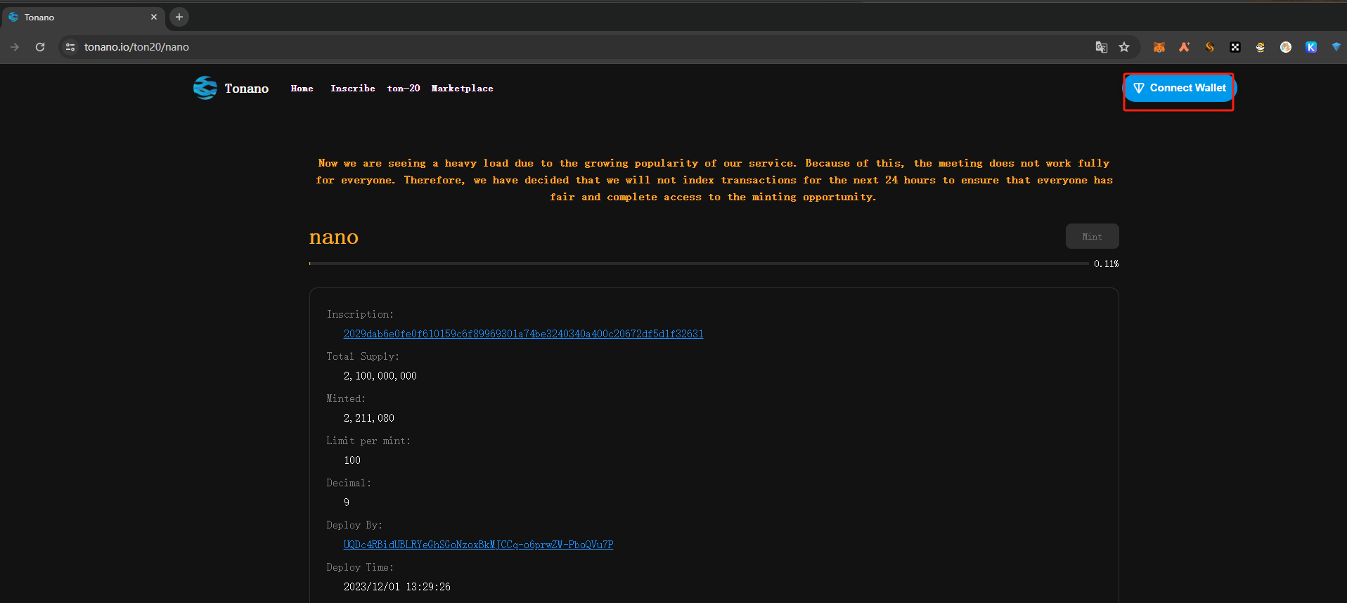
Task: Open the black-and-white checkered OKX extension
Action: click(1235, 47)
